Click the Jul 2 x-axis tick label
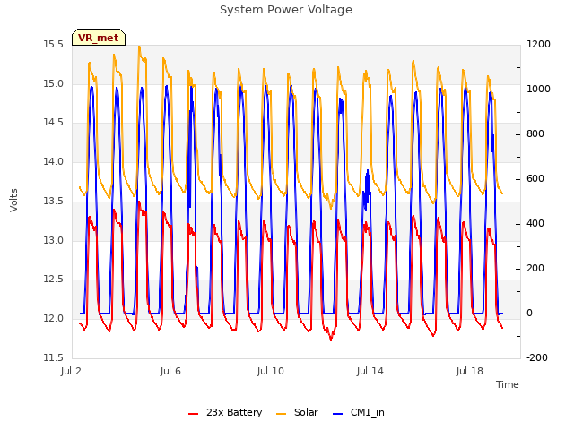Viewport: 574px width, 430px height. click(71, 372)
